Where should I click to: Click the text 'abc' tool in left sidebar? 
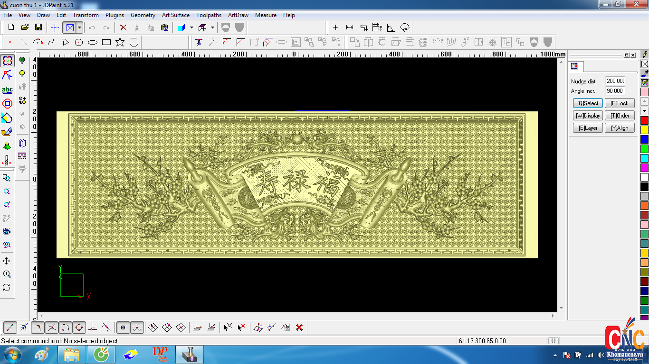coord(7,90)
